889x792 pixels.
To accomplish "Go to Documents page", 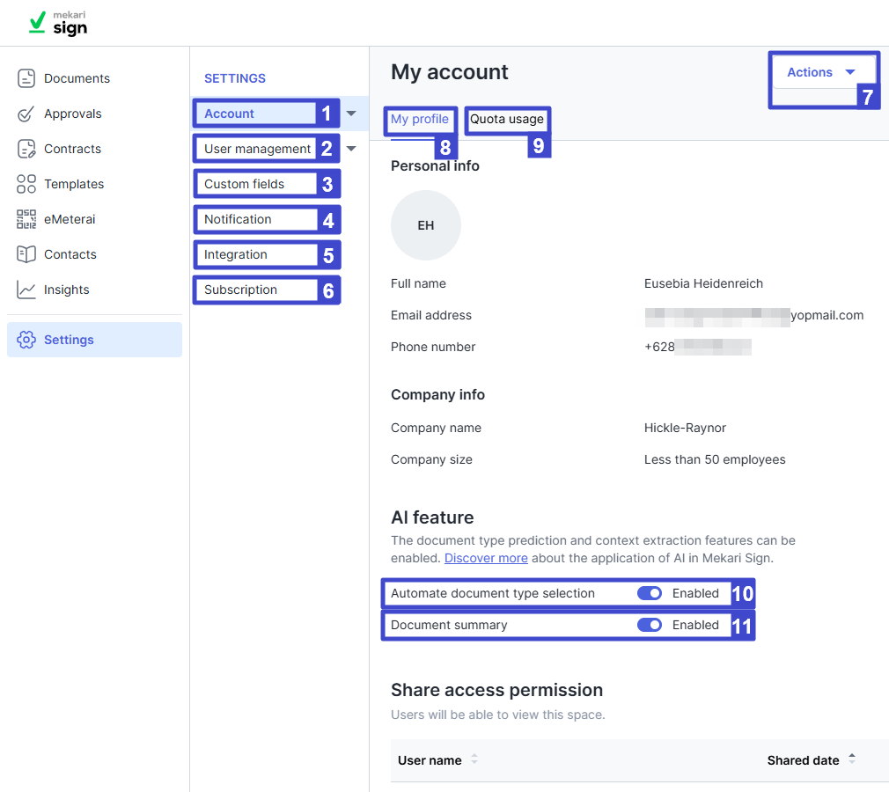I will (77, 78).
